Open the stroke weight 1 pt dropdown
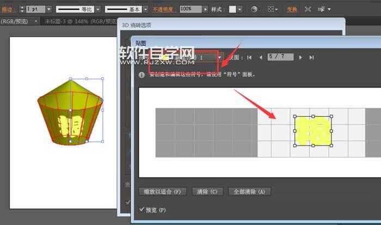Image resolution: width=381 pixels, height=225 pixels. click(49, 9)
